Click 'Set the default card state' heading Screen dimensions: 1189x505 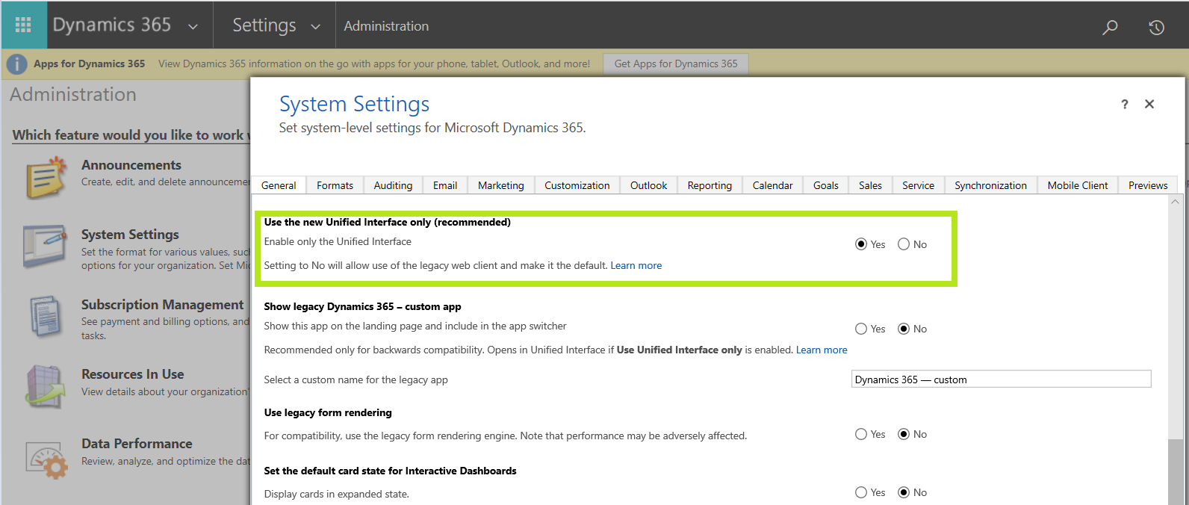click(x=390, y=471)
